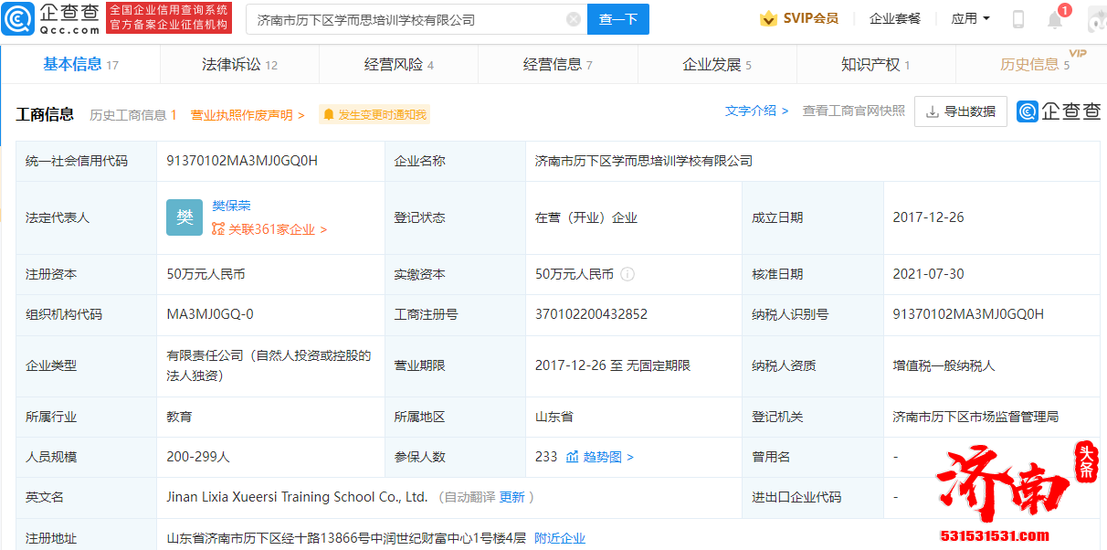Open 营业执照作废声明 notice
This screenshot has height=550, width=1107.
click(x=247, y=115)
